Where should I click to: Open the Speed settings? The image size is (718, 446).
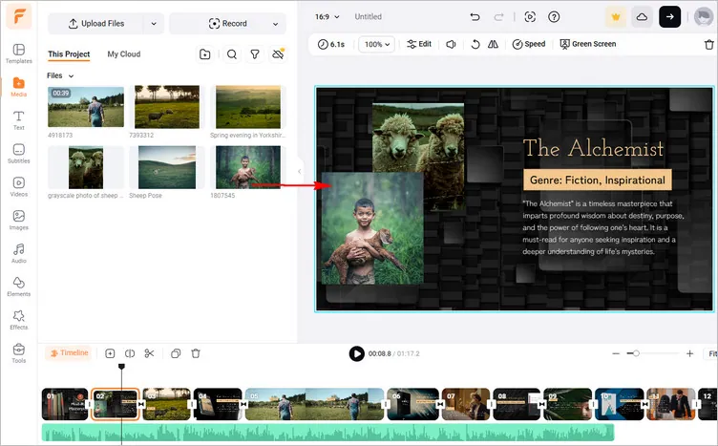click(x=529, y=44)
